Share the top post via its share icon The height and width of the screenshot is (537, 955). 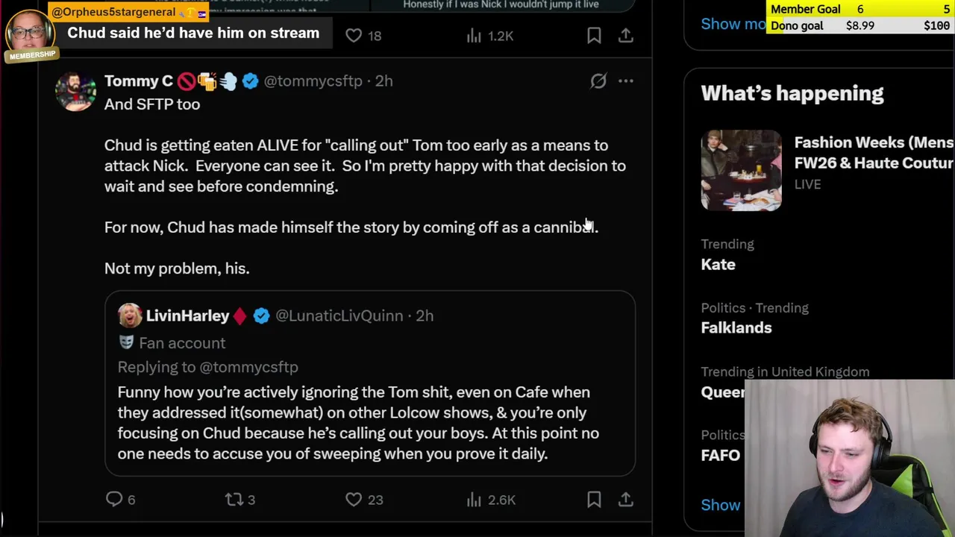pos(626,35)
